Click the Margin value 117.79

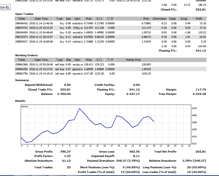point(201,90)
